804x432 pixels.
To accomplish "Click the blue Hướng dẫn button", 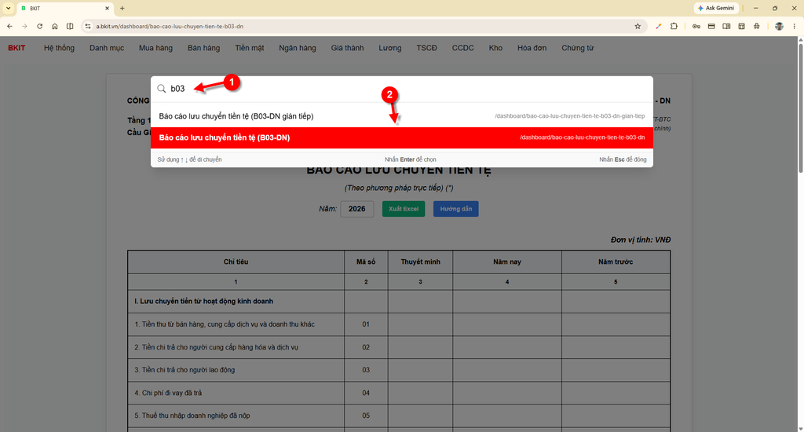I will click(x=456, y=209).
